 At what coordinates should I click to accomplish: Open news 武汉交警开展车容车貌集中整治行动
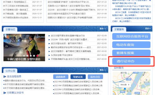[68, 36]
